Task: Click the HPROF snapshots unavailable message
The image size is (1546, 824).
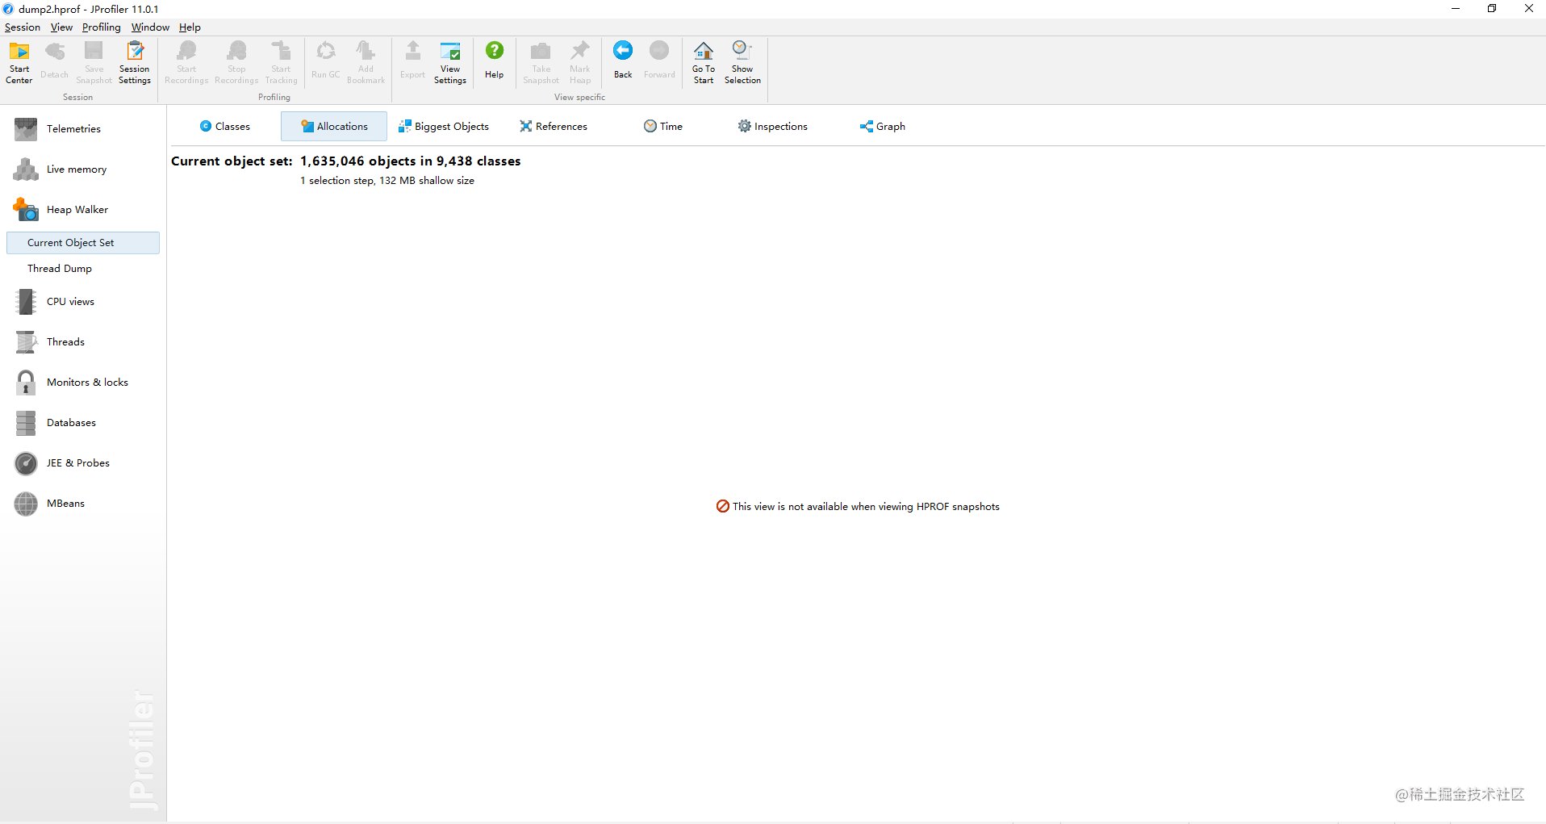Action: 858,507
